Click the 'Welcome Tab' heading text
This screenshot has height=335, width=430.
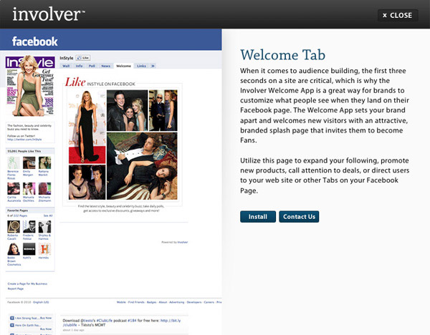pos(283,55)
